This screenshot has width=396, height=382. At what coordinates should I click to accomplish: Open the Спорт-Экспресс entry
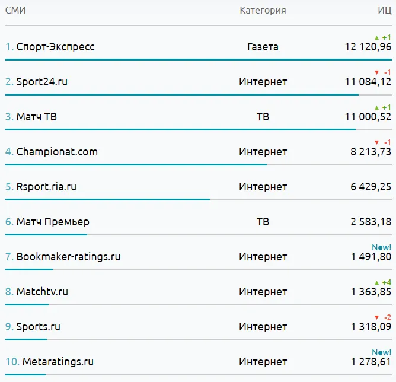tap(55, 47)
